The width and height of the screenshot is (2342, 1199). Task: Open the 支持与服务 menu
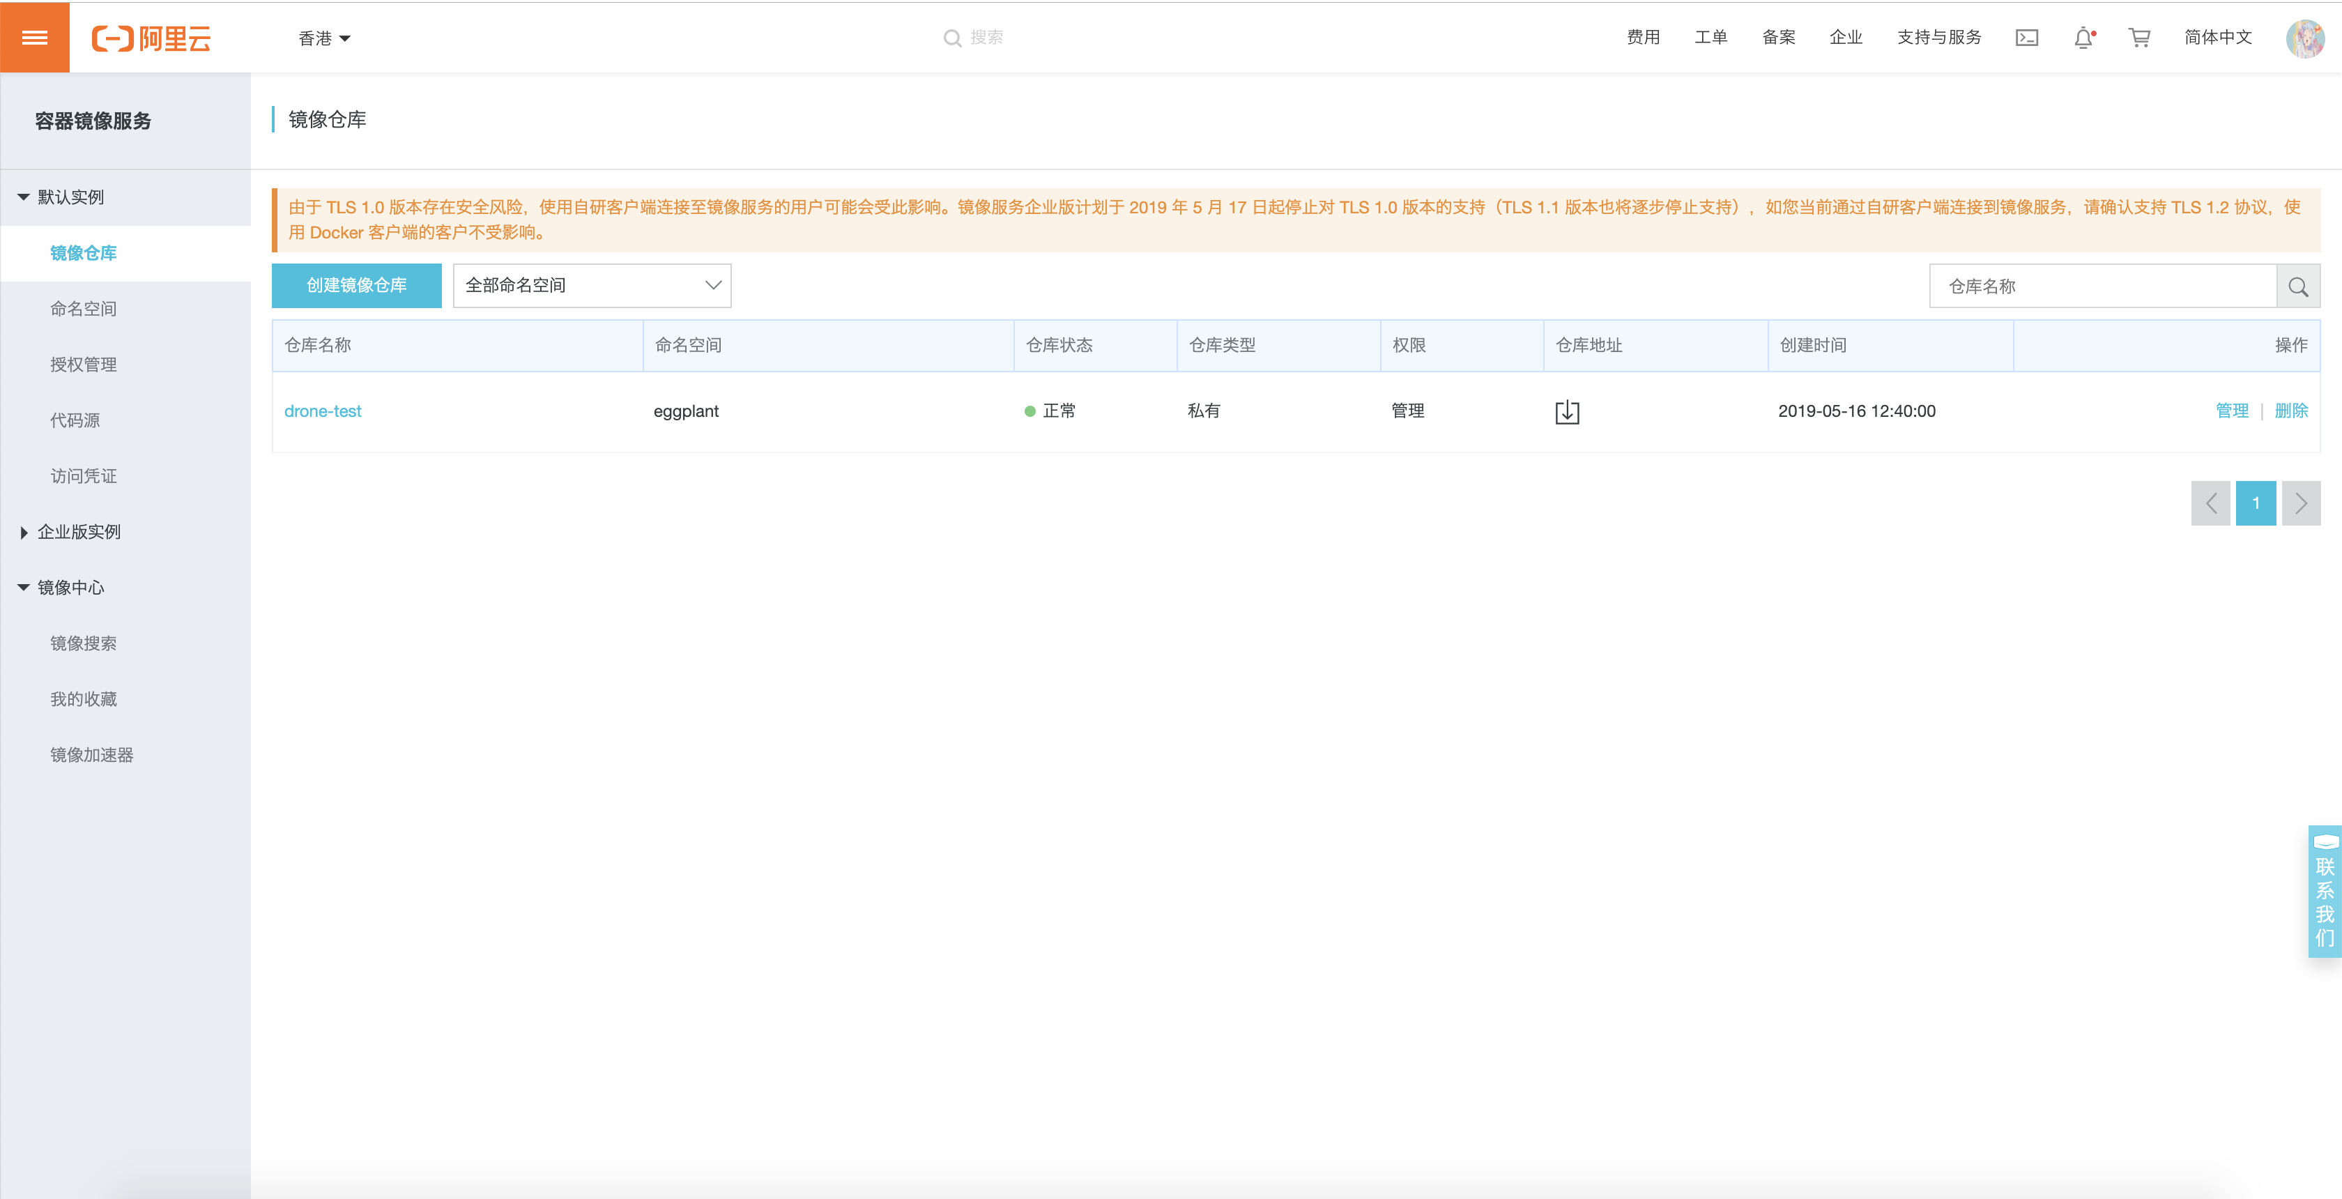coord(1939,37)
